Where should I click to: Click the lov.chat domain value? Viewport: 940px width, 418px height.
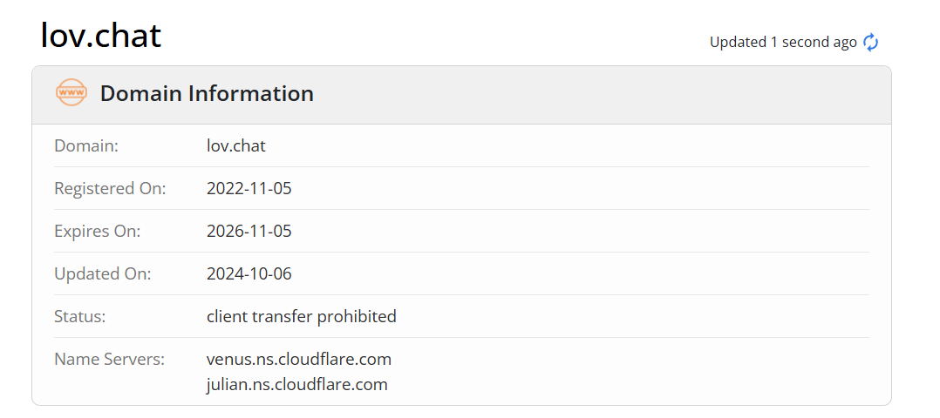tap(236, 145)
